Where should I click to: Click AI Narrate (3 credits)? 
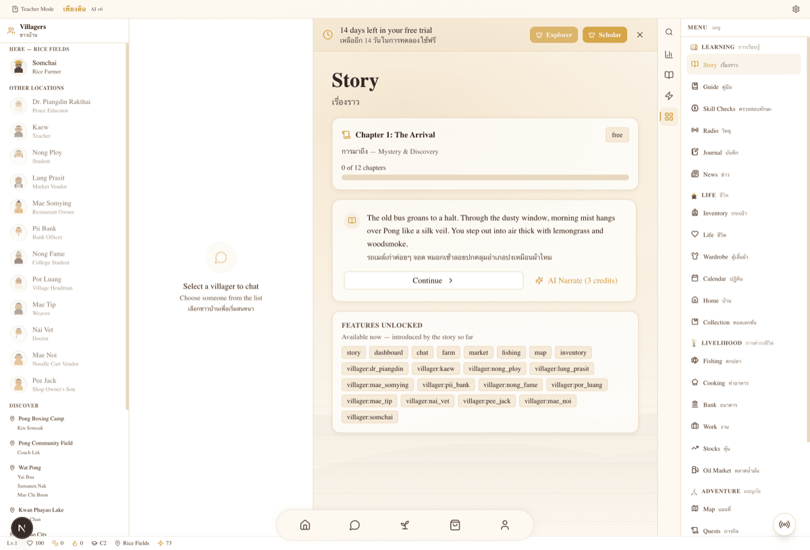click(576, 280)
